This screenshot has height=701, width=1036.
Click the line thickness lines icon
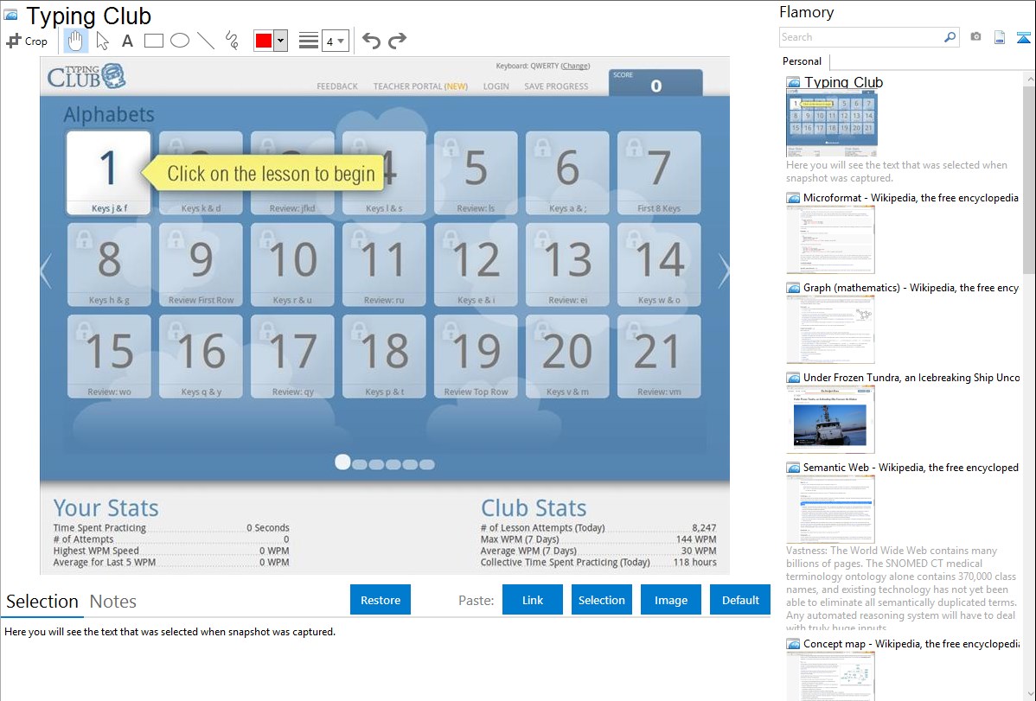click(309, 41)
